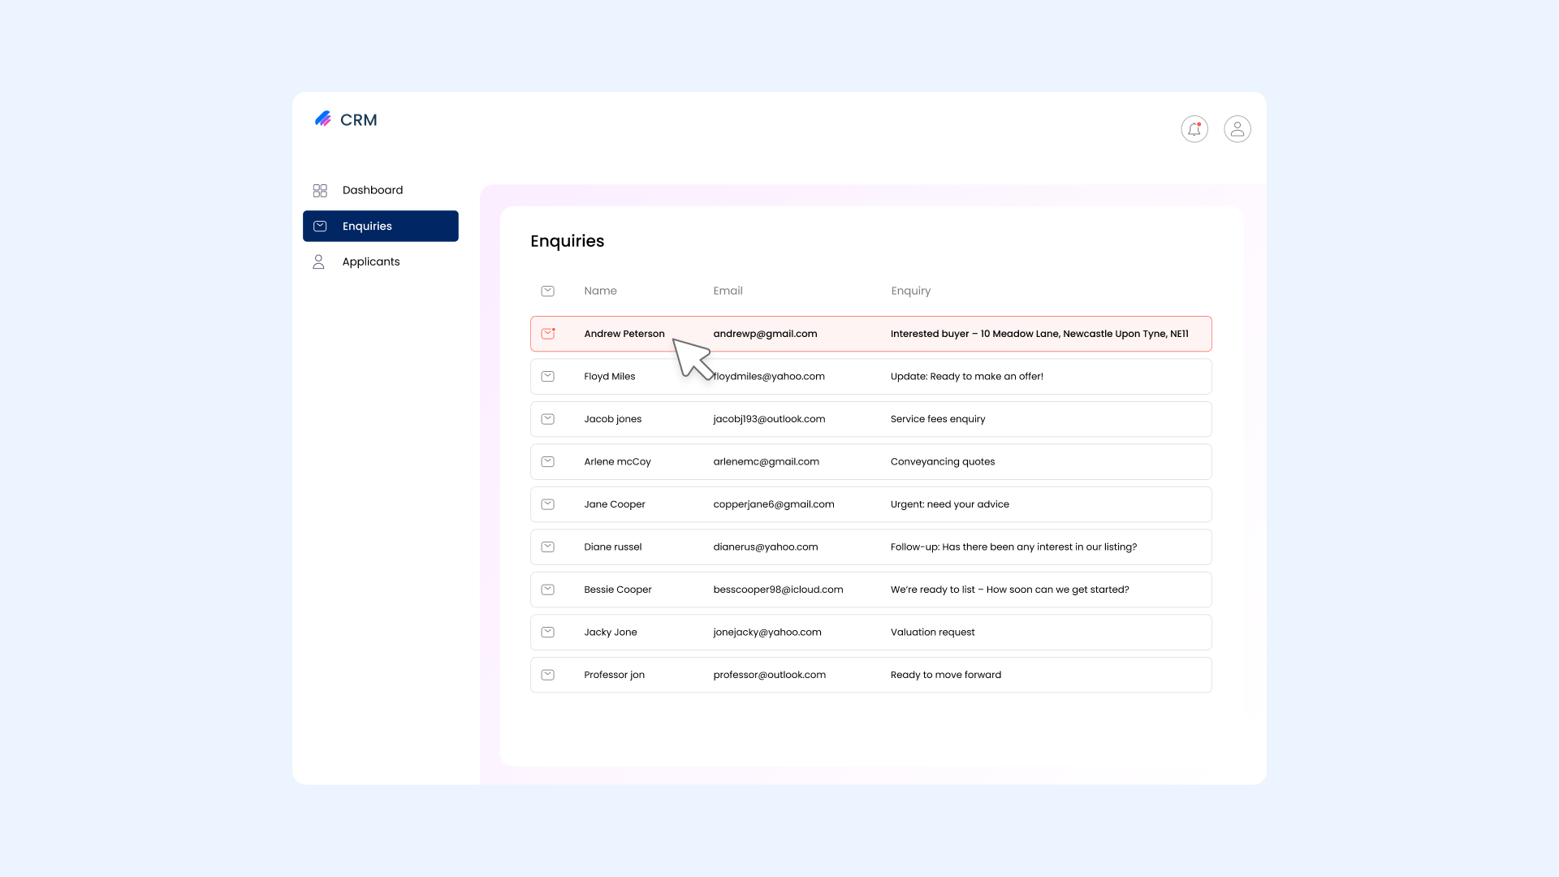Click the envelope icon beside Jacob jones
This screenshot has width=1559, height=877.
[548, 419]
